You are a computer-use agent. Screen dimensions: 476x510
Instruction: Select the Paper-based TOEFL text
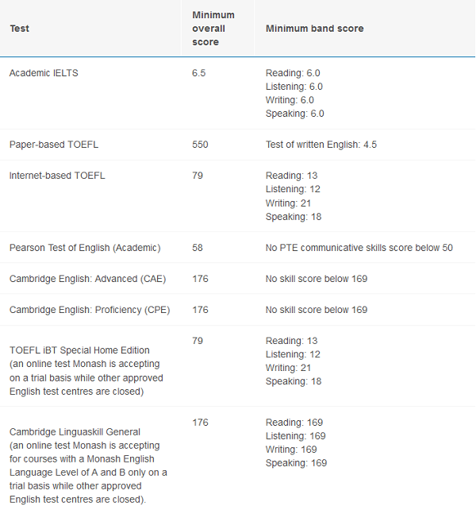tap(54, 145)
